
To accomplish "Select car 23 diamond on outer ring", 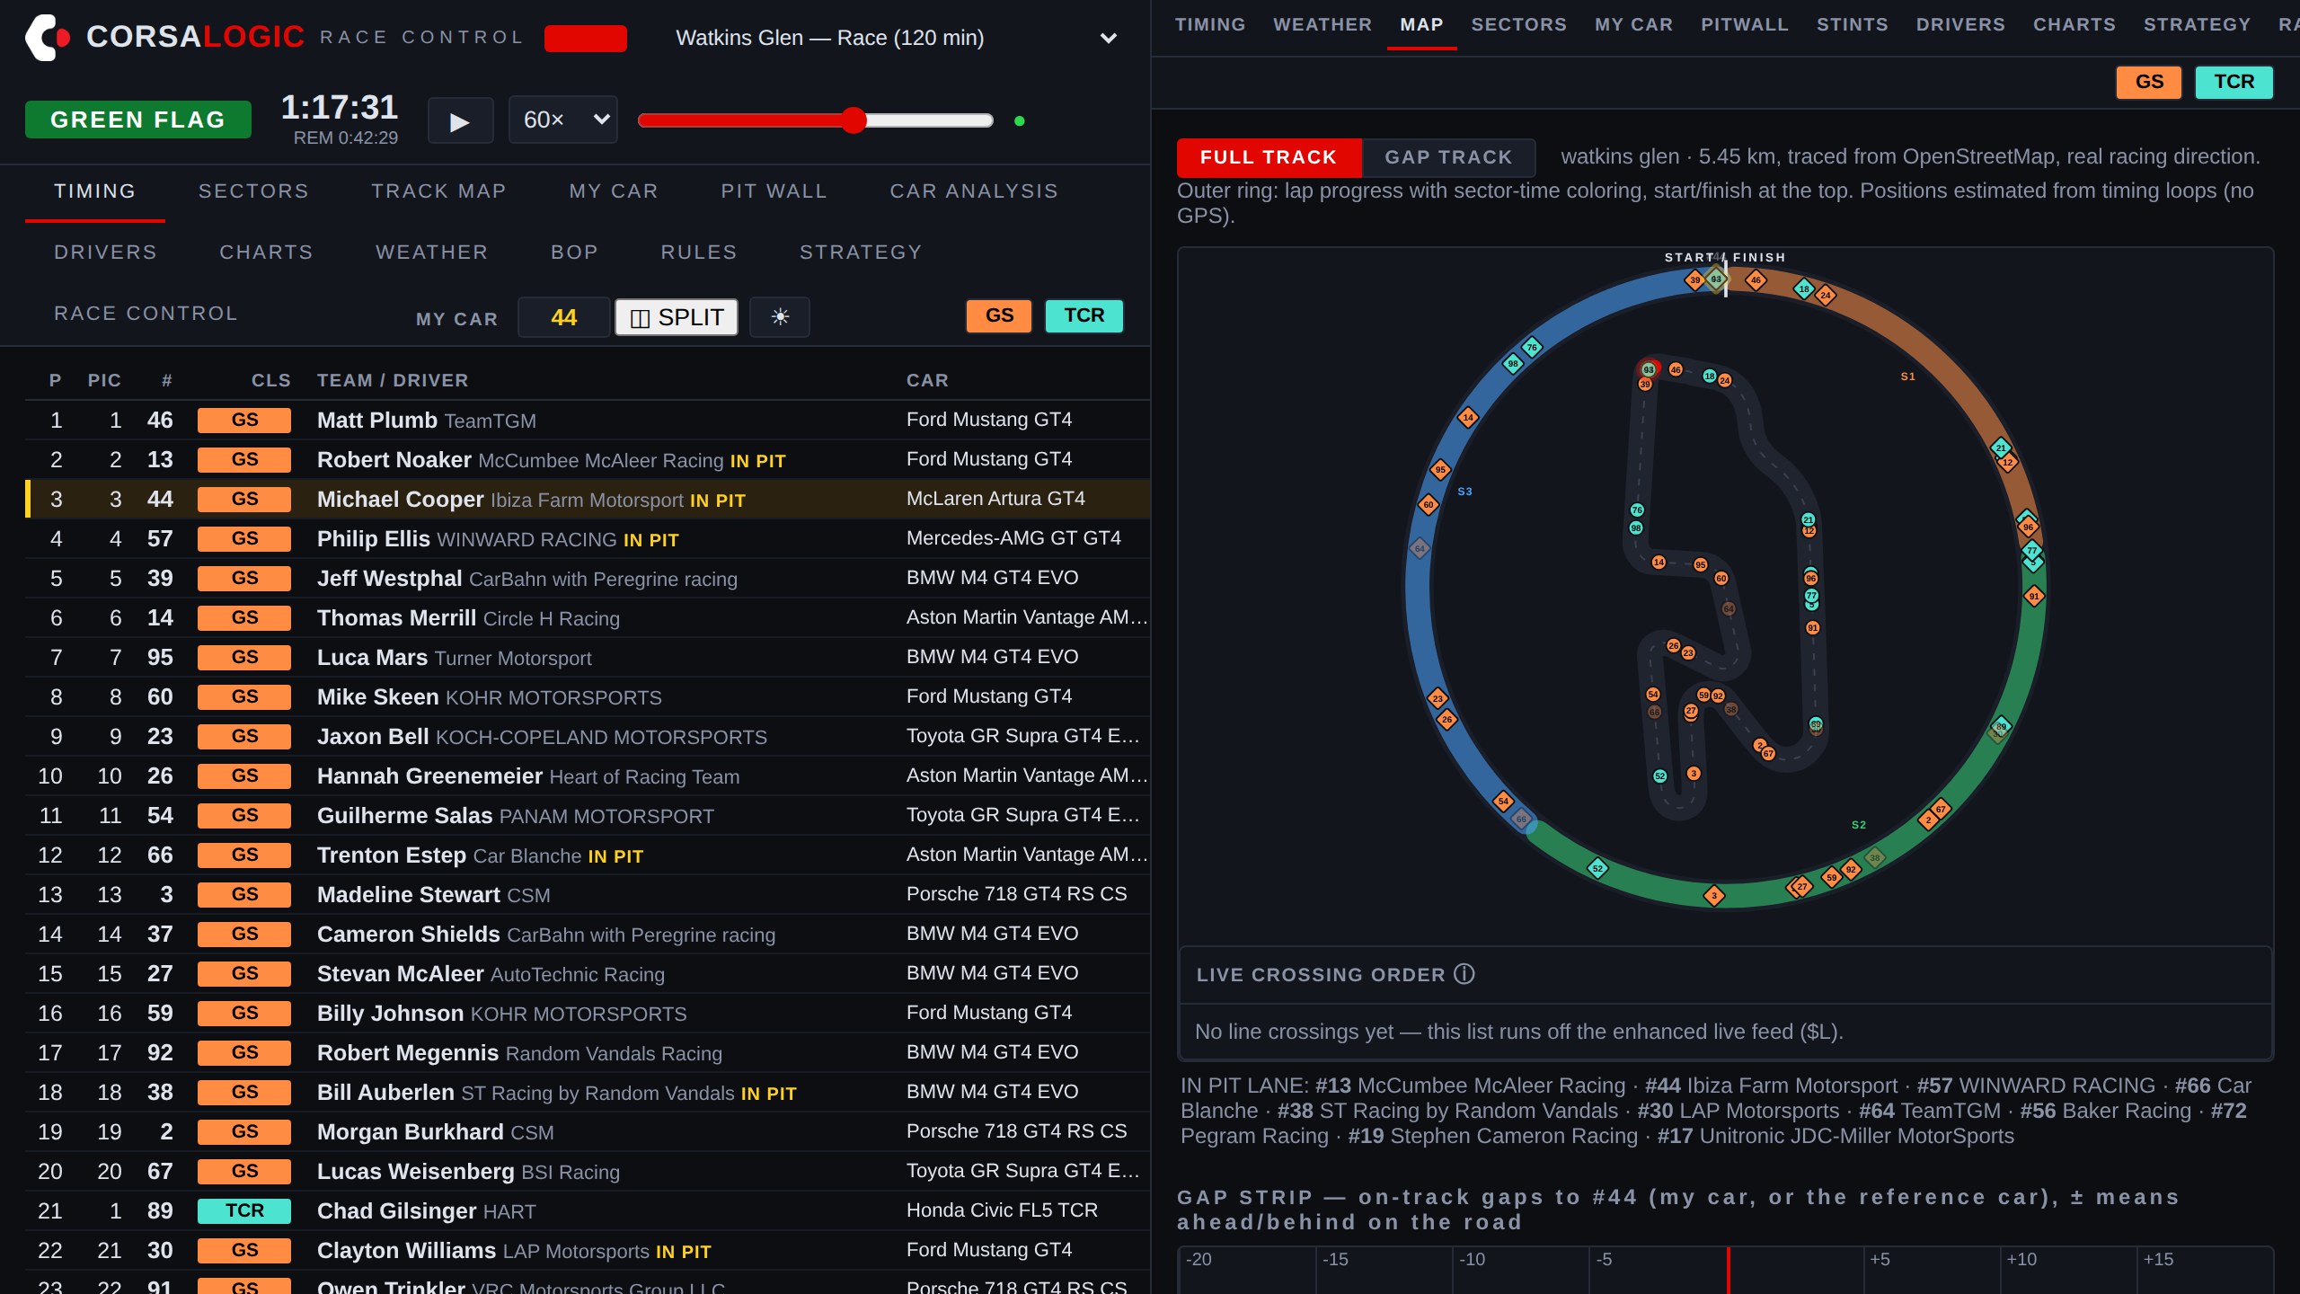I will click(1437, 698).
